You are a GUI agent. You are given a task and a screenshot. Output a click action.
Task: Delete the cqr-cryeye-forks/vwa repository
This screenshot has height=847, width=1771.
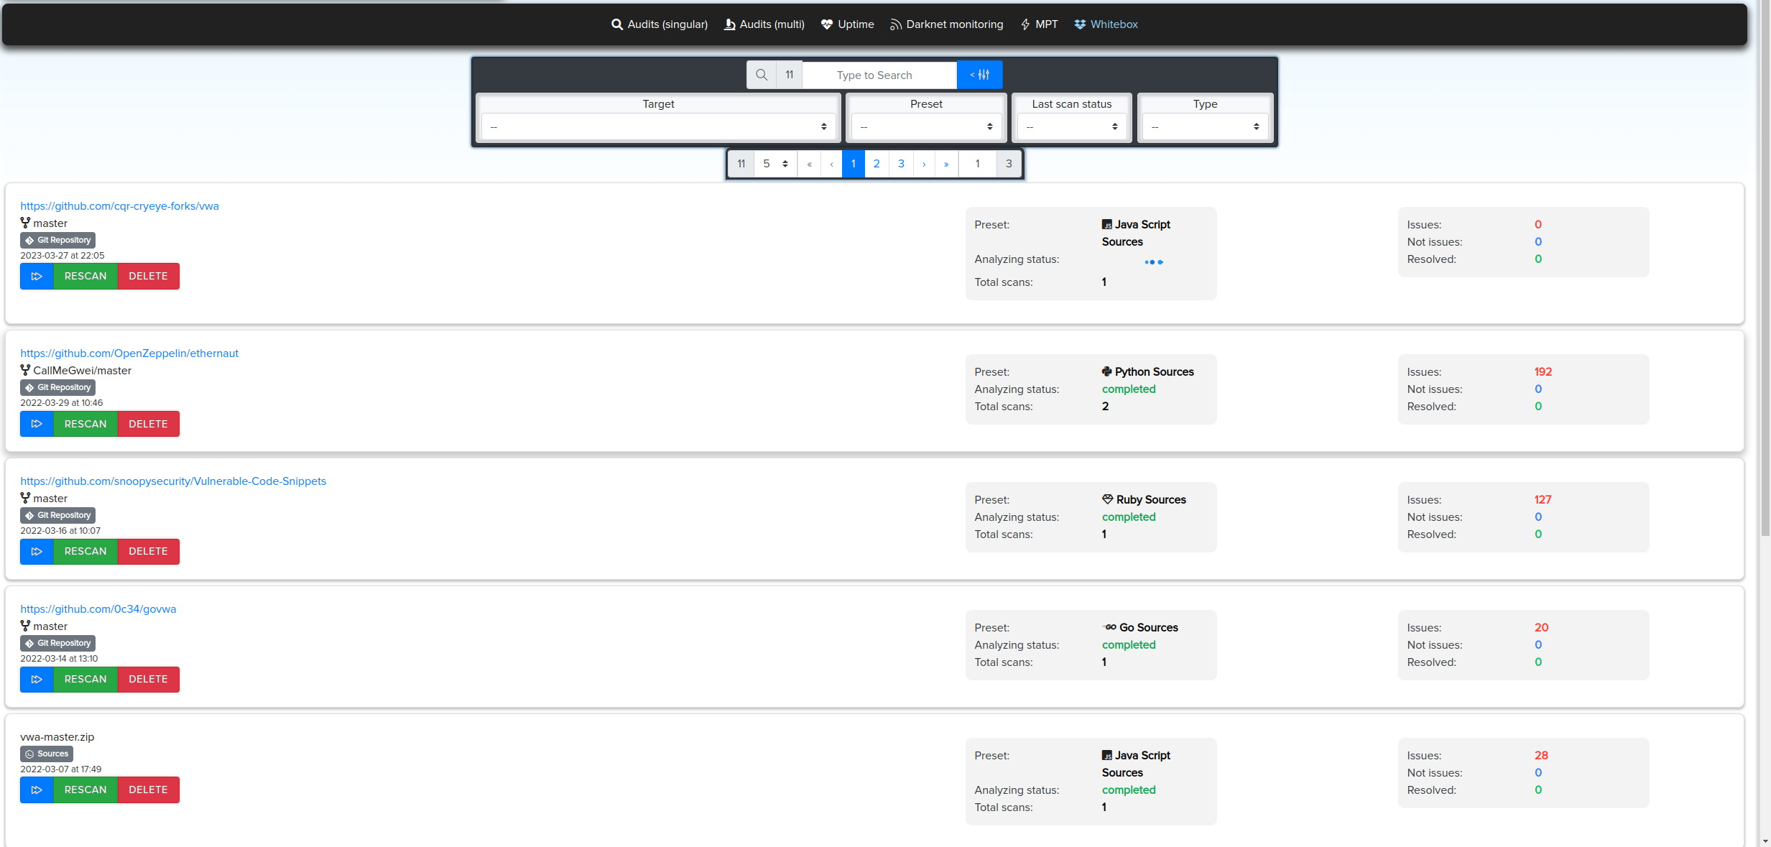click(x=148, y=276)
